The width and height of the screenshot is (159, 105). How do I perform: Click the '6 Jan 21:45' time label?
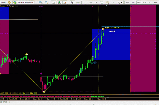(37, 99)
